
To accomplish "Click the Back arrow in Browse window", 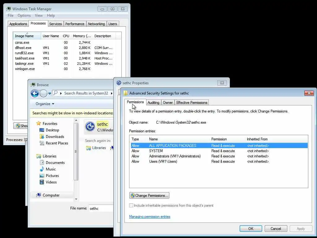I will [x=35, y=93].
